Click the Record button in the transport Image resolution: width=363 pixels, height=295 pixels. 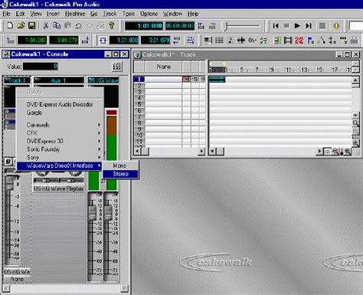pyautogui.click(x=322, y=26)
